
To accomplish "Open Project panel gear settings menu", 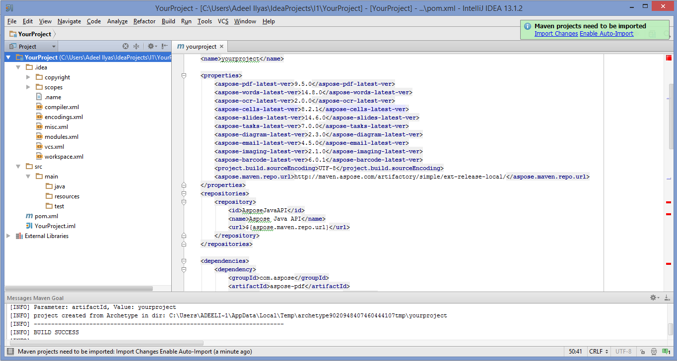I will (152, 46).
